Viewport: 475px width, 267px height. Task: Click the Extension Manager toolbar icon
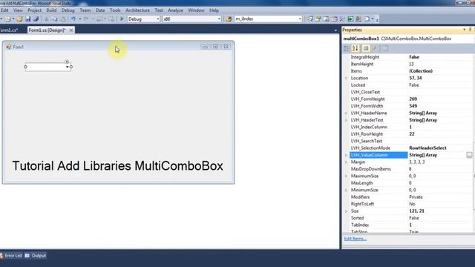point(358,19)
